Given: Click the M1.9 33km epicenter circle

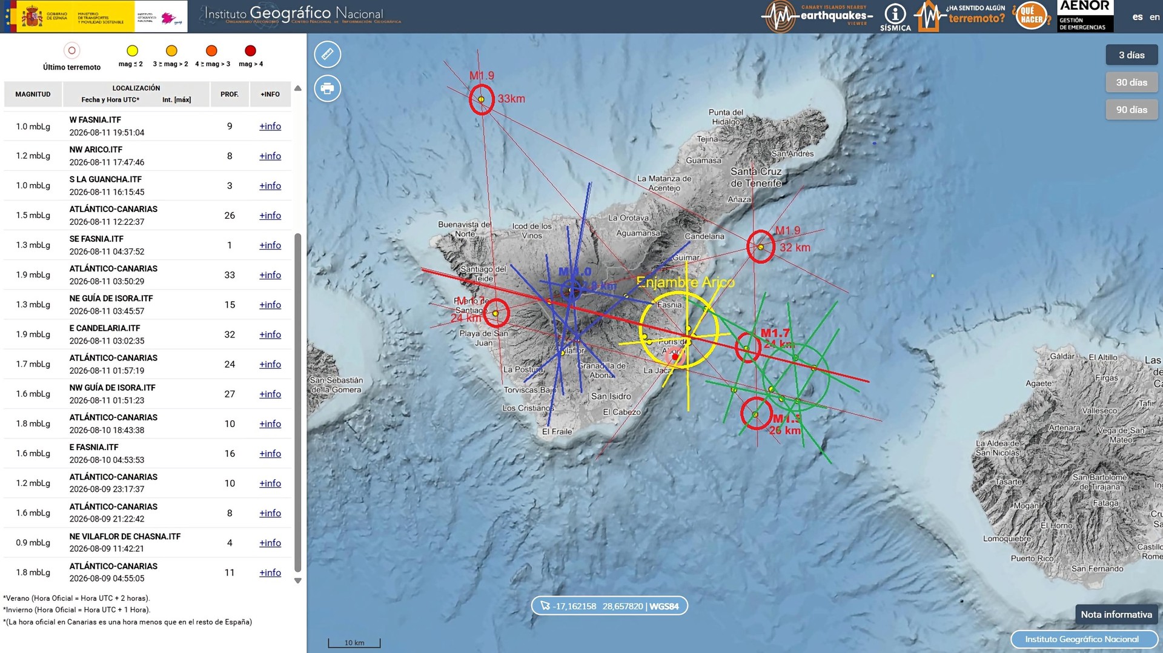Looking at the screenshot, I should pos(482,99).
